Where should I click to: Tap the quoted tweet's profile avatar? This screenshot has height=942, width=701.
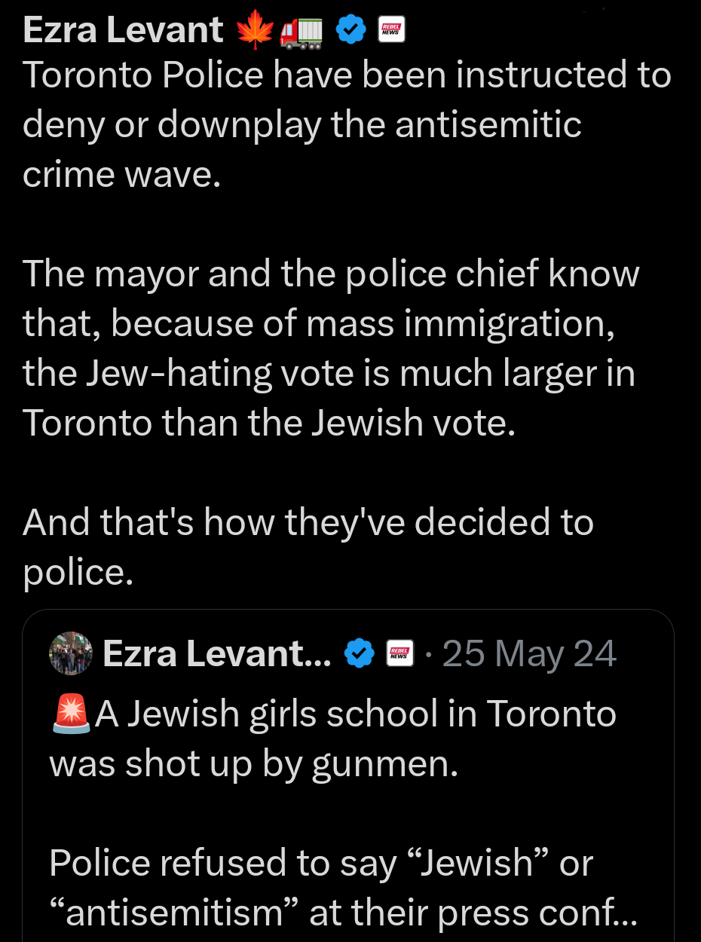70,653
